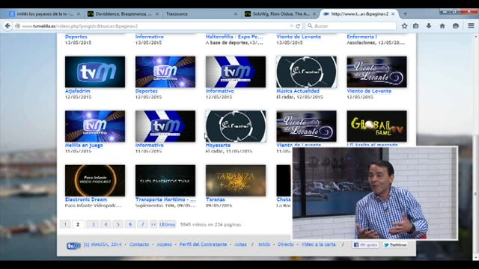Close the Daviddance tab
Image resolution: width=479 pixels, height=269 pixels.
[x=157, y=13]
